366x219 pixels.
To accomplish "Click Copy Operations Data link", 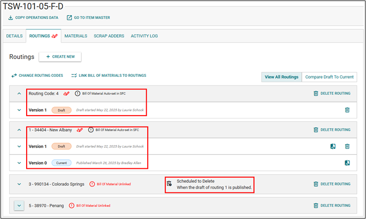I will pos(33,18).
